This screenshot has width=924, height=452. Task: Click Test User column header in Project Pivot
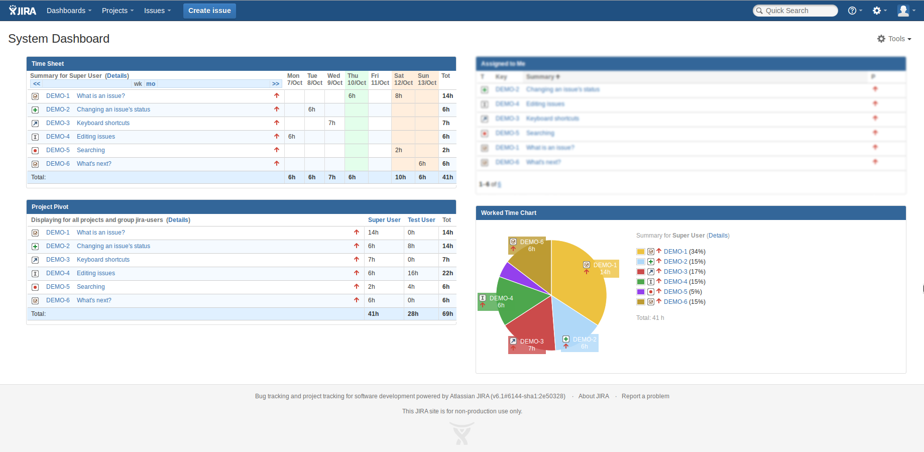421,220
